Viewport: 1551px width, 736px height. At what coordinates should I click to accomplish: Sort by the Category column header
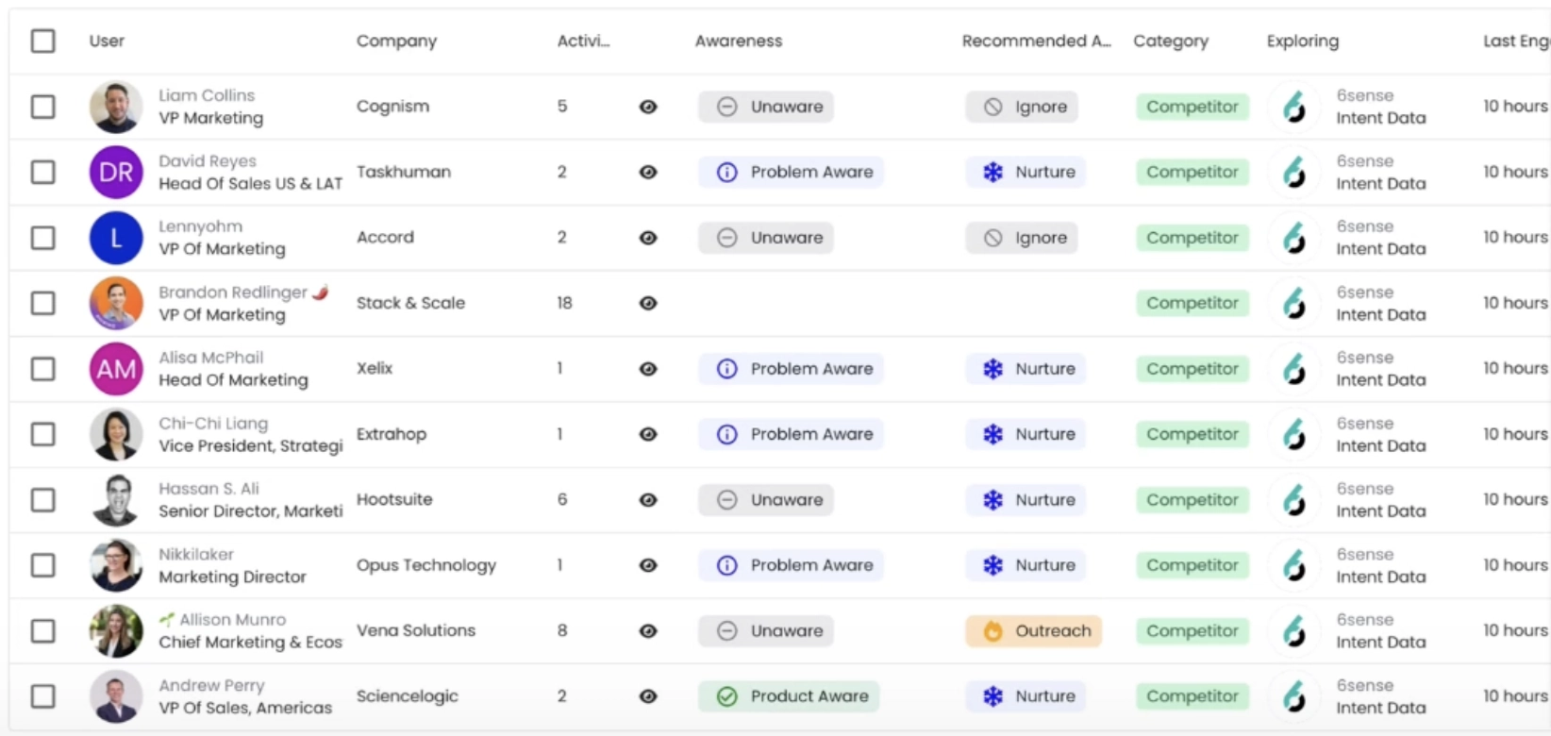click(1171, 41)
